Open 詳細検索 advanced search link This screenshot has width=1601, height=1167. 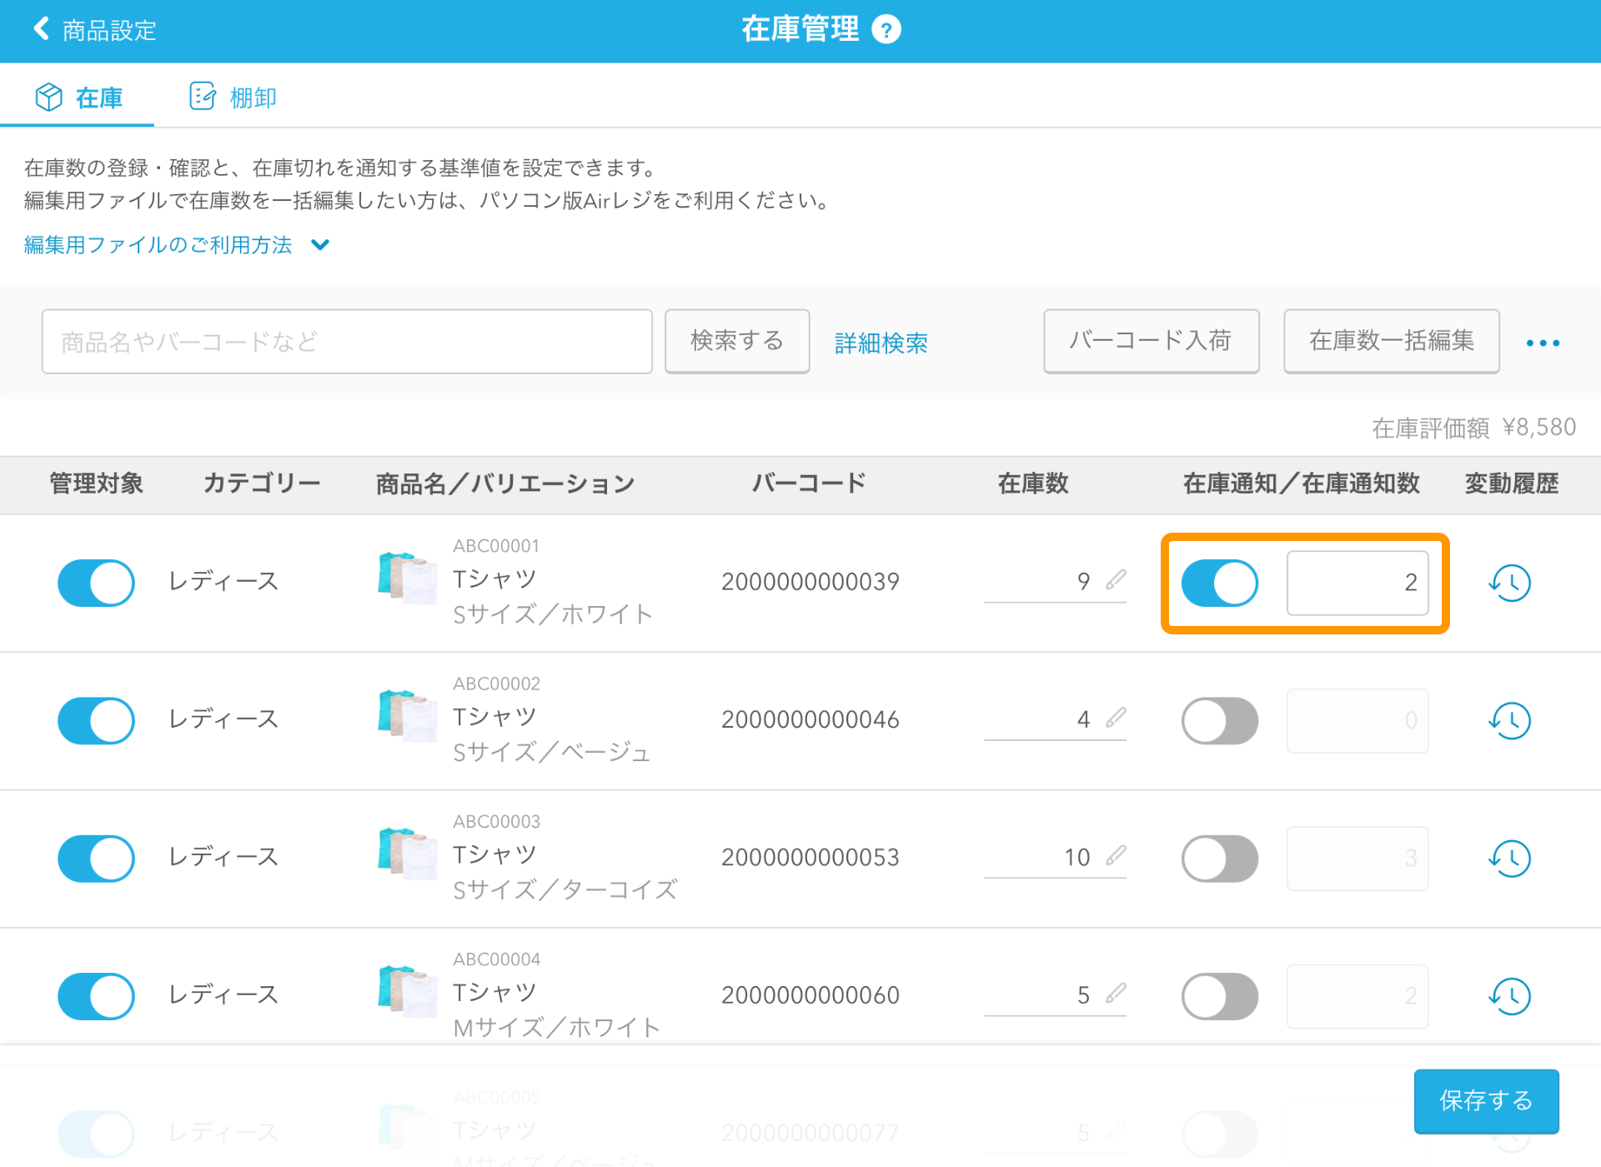pos(881,343)
